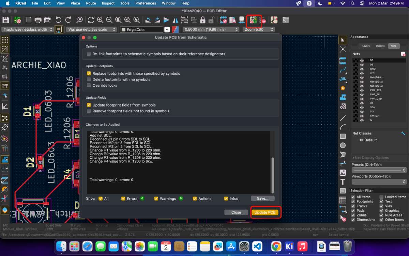Open grid size 0.5000 mm dropdown
The width and height of the screenshot is (409, 256).
211,30
